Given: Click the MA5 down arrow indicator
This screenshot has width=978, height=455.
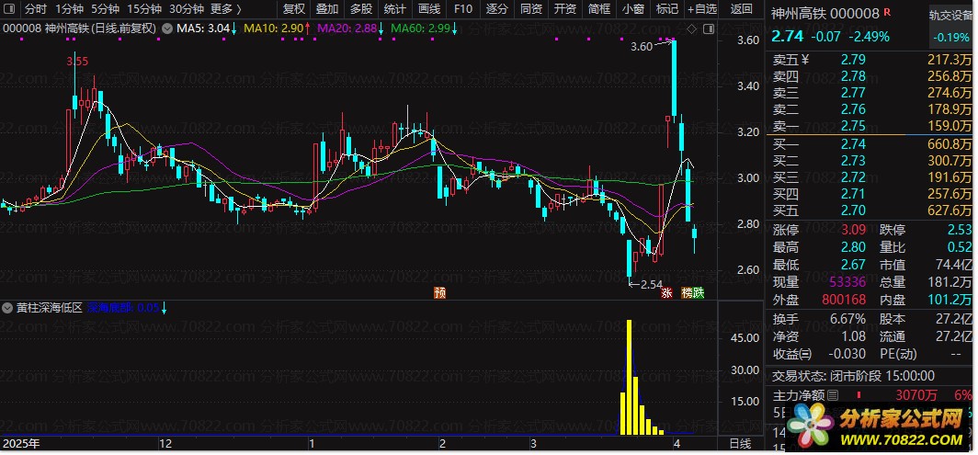Looking at the screenshot, I should 233,28.
